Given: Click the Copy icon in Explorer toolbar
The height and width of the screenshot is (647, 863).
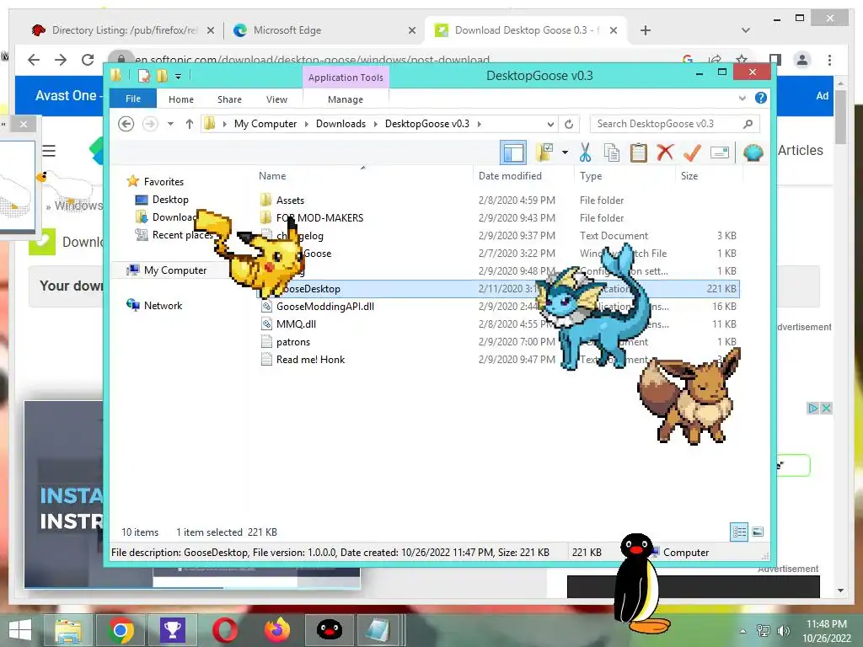Looking at the screenshot, I should 612,152.
